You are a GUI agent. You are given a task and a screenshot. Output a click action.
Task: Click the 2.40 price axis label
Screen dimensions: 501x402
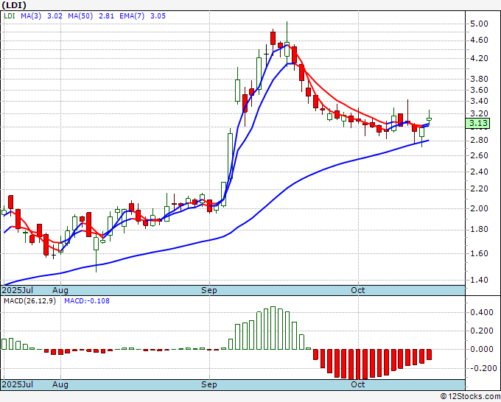(479, 172)
